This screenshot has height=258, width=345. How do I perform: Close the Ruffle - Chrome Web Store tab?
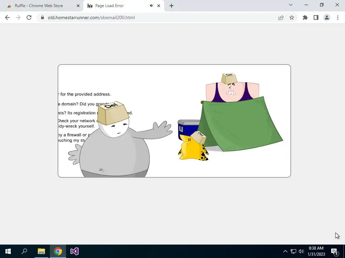click(x=78, y=6)
